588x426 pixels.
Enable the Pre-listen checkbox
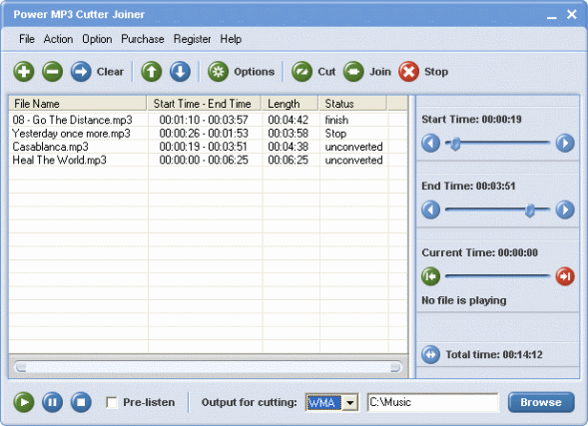tap(112, 403)
